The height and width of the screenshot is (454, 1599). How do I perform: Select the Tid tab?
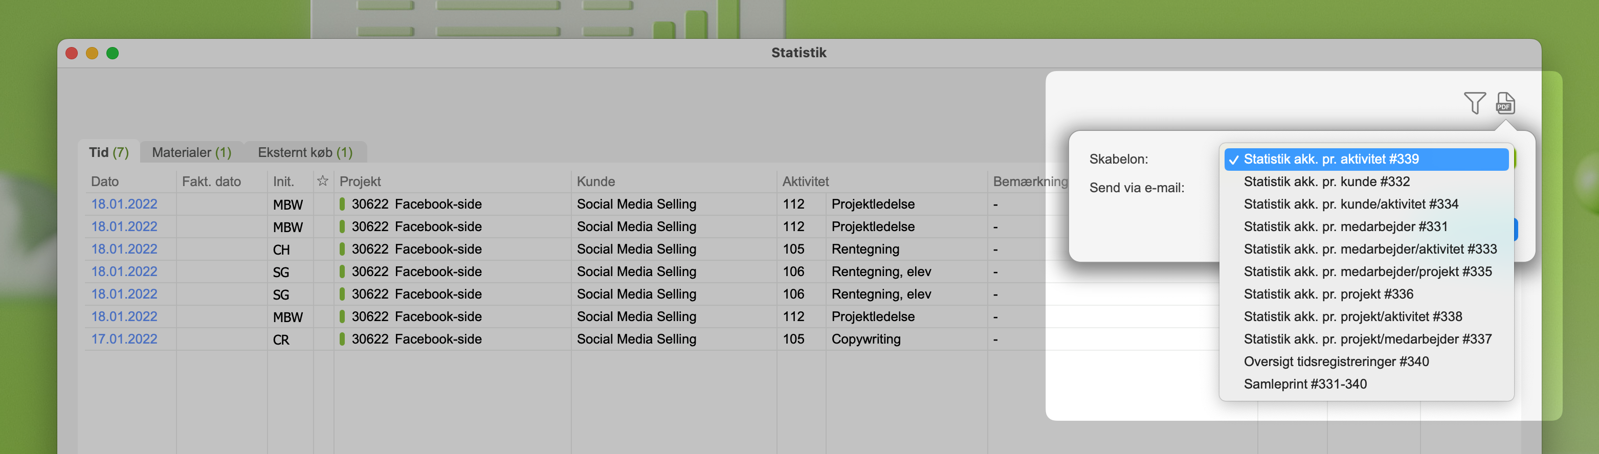(x=108, y=152)
